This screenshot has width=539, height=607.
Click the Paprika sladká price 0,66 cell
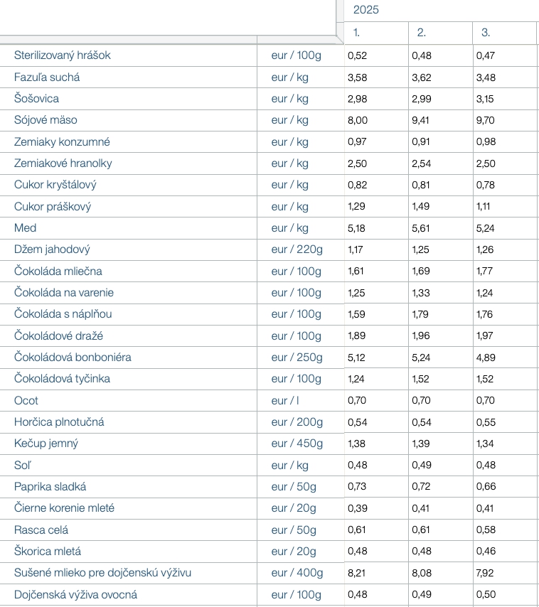486,487
